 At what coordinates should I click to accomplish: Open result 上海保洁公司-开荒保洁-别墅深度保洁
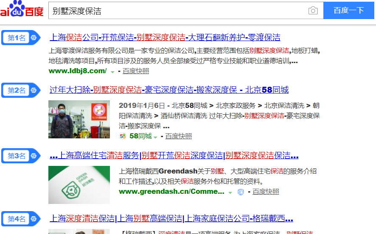tap(165, 38)
